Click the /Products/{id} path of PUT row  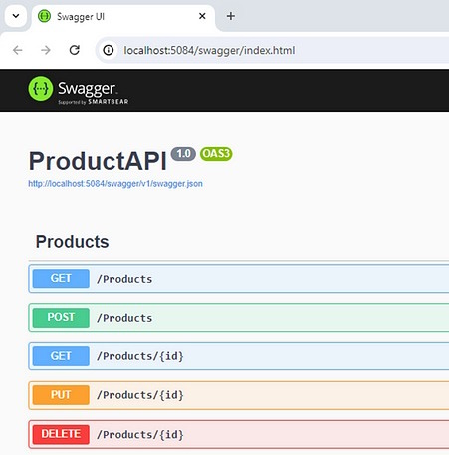pos(140,395)
